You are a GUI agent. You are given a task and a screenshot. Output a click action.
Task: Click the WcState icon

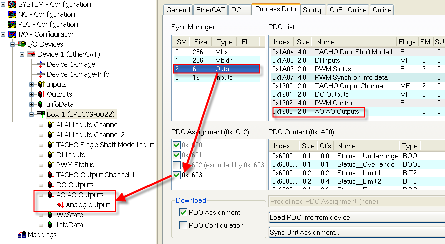(50, 215)
